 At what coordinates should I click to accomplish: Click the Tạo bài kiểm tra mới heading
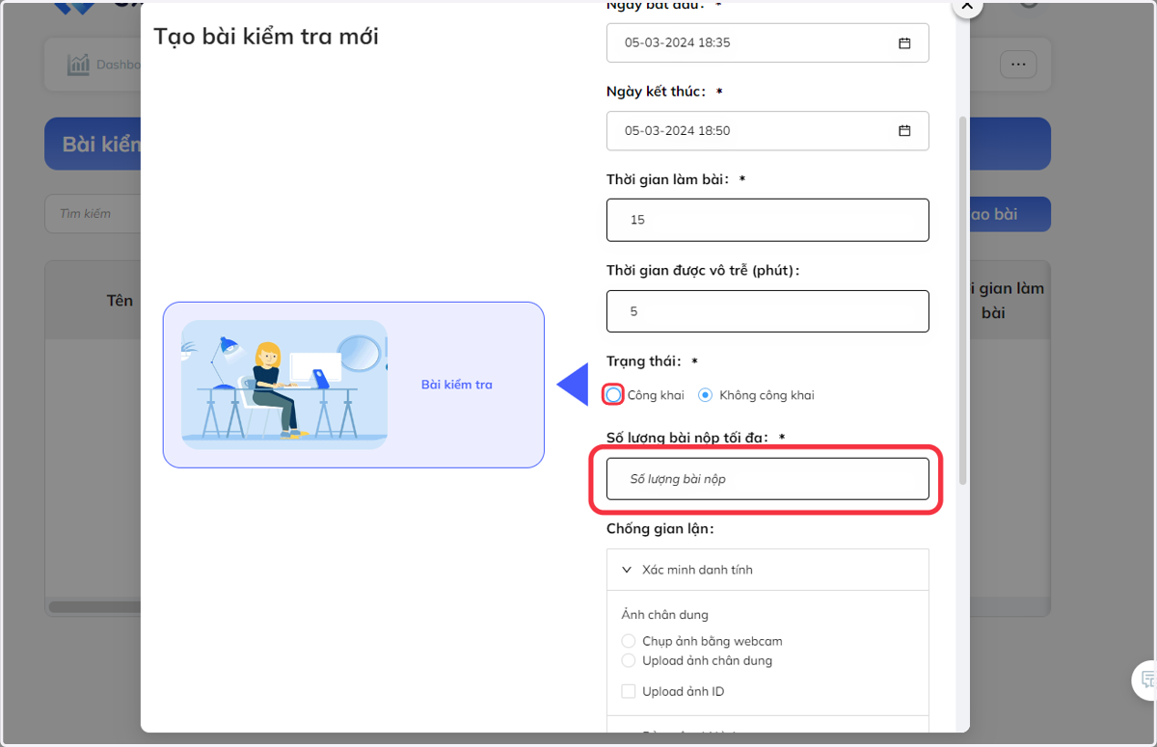[x=266, y=37]
